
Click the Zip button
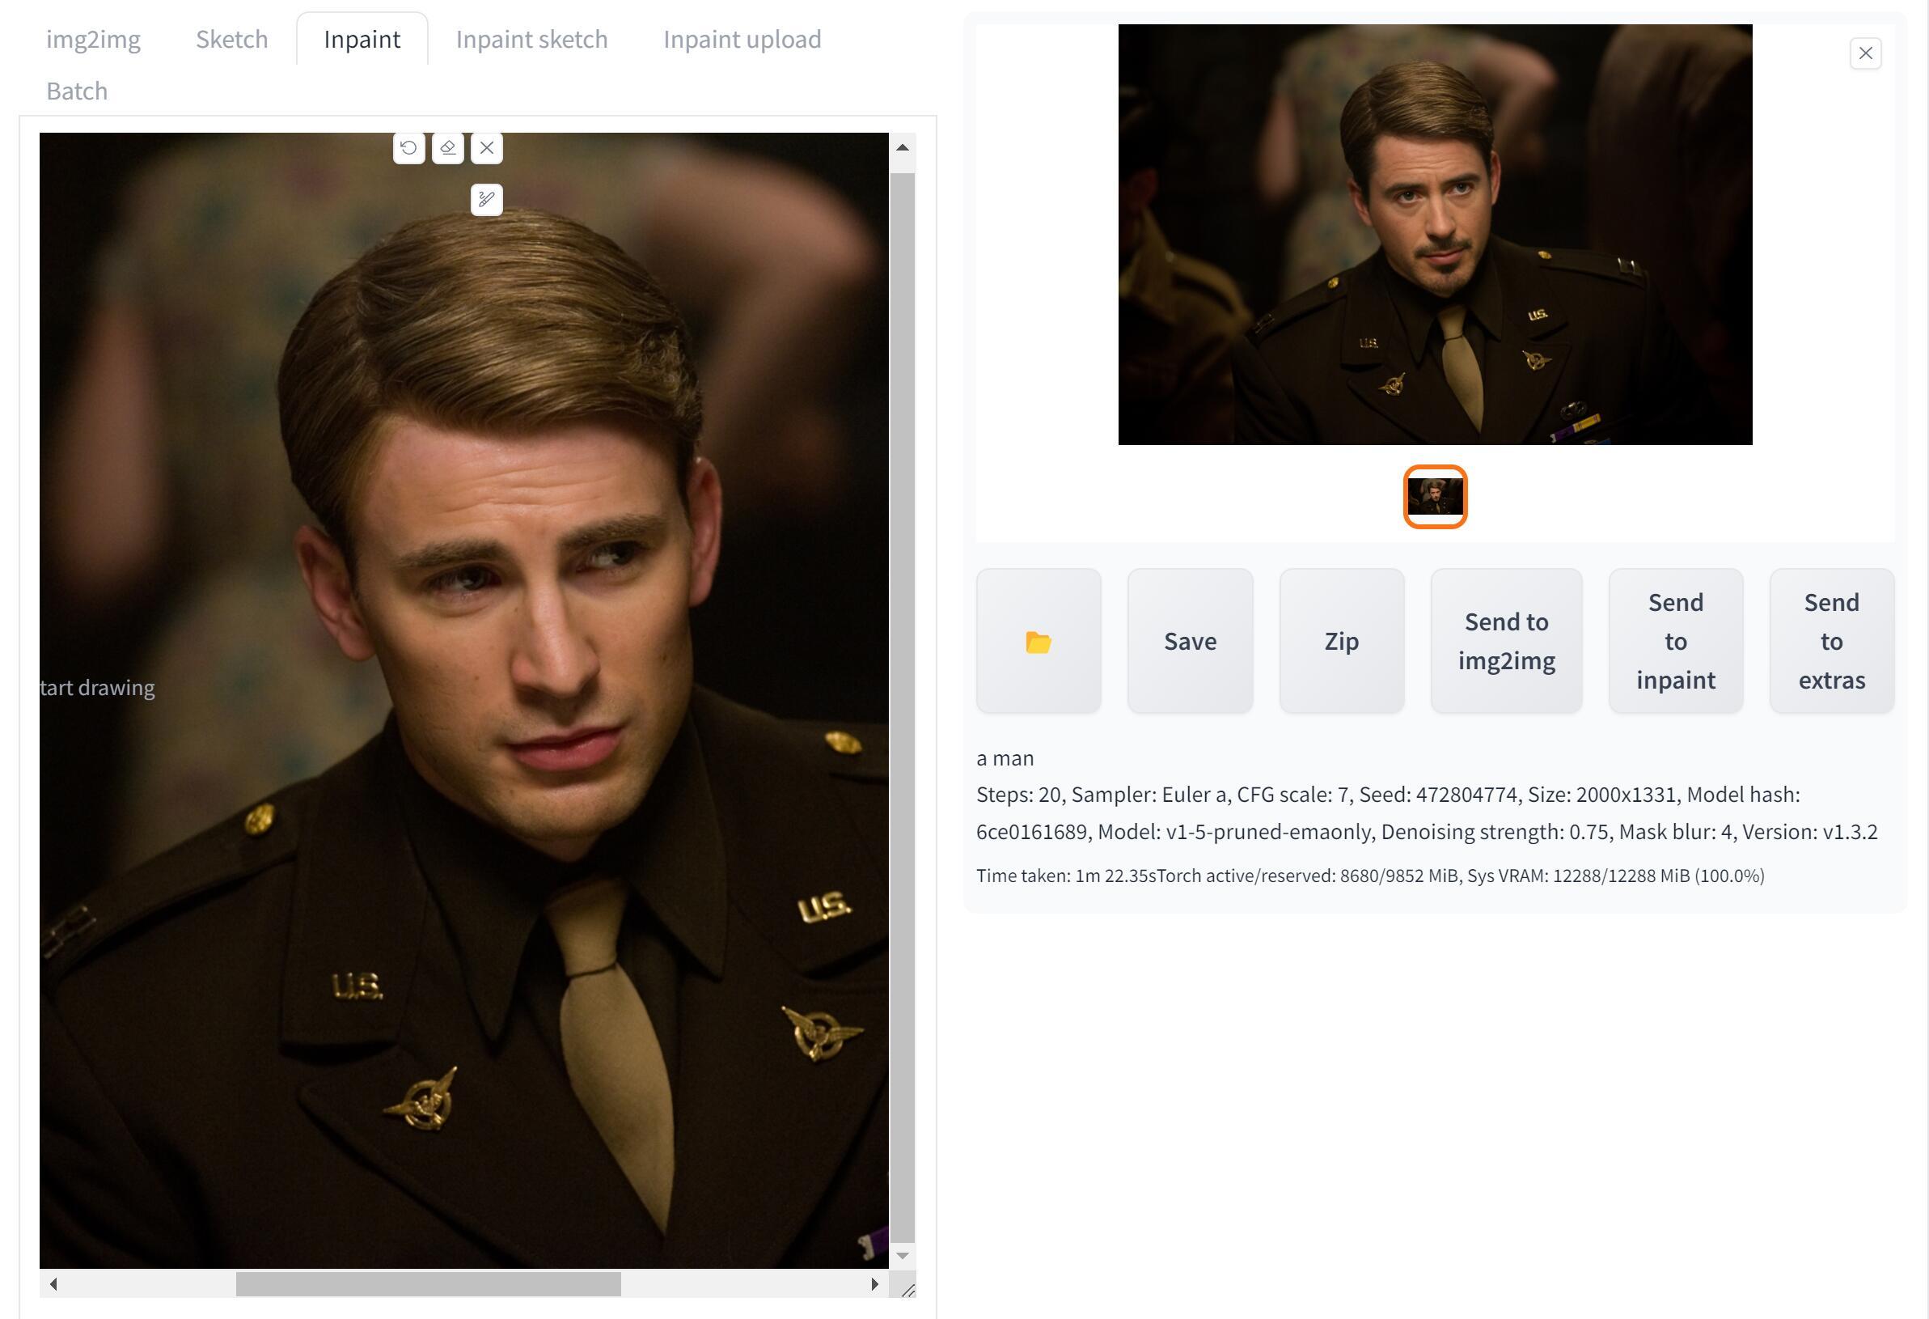pyautogui.click(x=1341, y=641)
